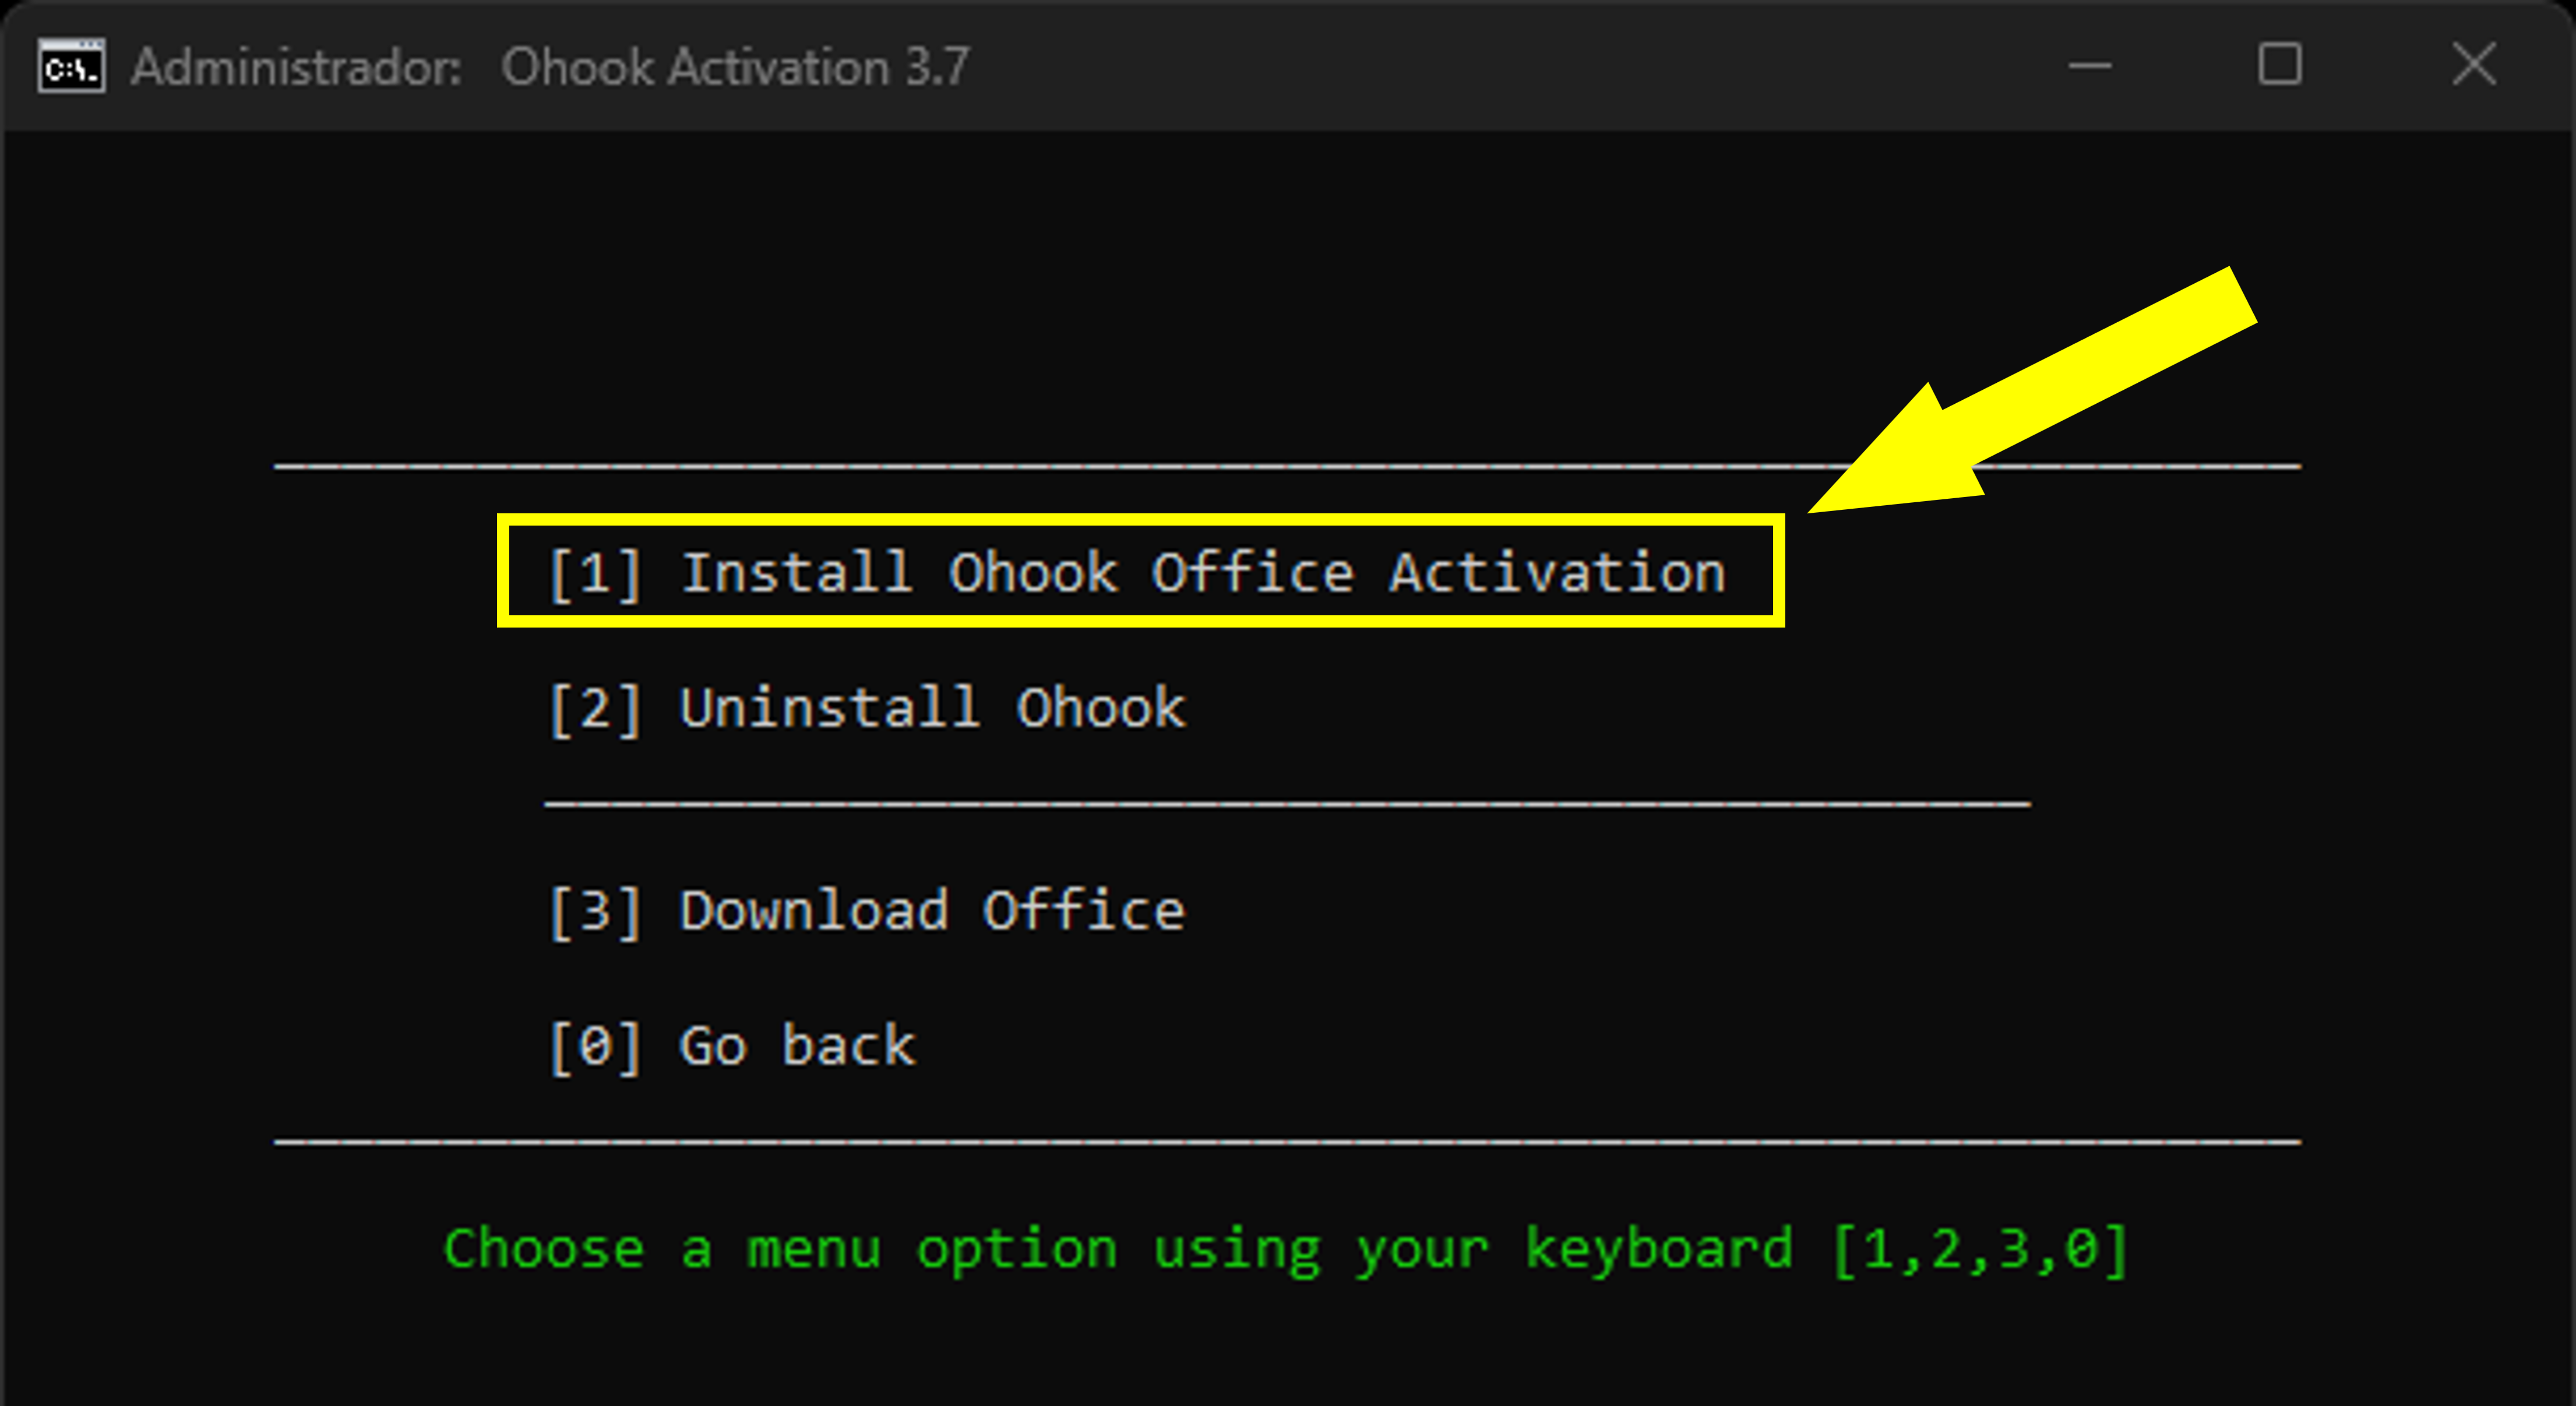2576x1406 pixels.
Task: Click the separator below Uninstall Ohook
Action: tap(1287, 804)
